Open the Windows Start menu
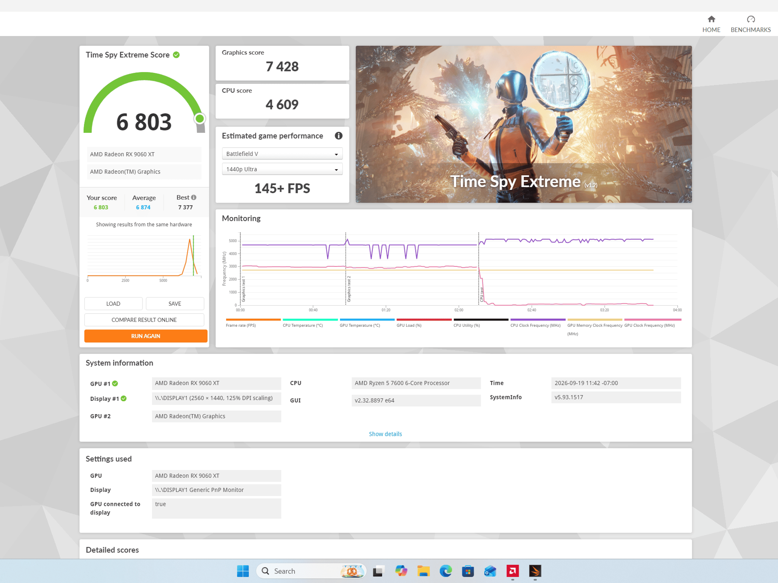Image resolution: width=778 pixels, height=583 pixels. tap(243, 571)
